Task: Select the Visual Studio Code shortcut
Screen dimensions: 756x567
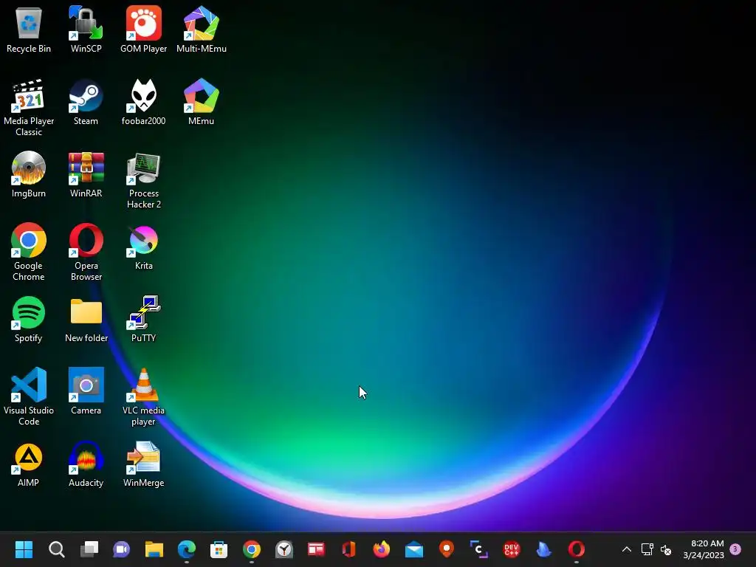Action: [29, 396]
